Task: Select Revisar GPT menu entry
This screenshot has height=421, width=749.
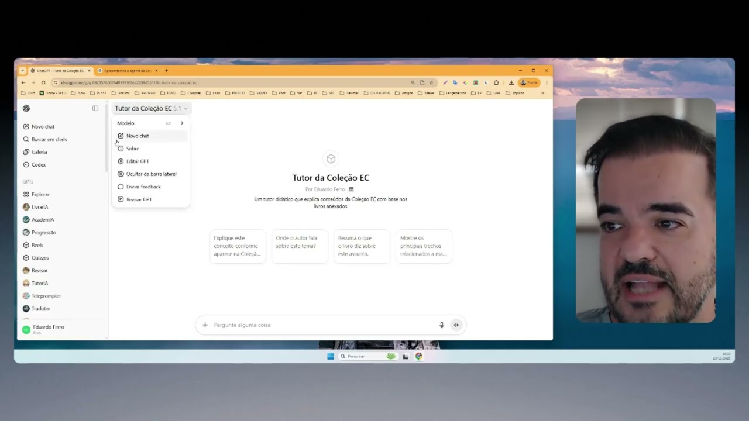Action: (150, 199)
